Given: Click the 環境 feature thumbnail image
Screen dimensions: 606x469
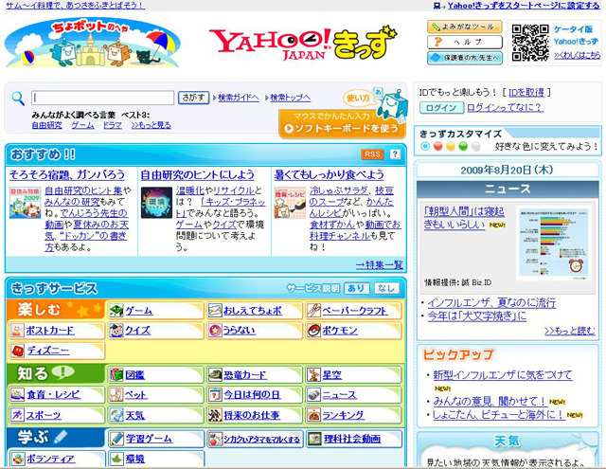Looking at the screenshot, I should click(x=156, y=203).
